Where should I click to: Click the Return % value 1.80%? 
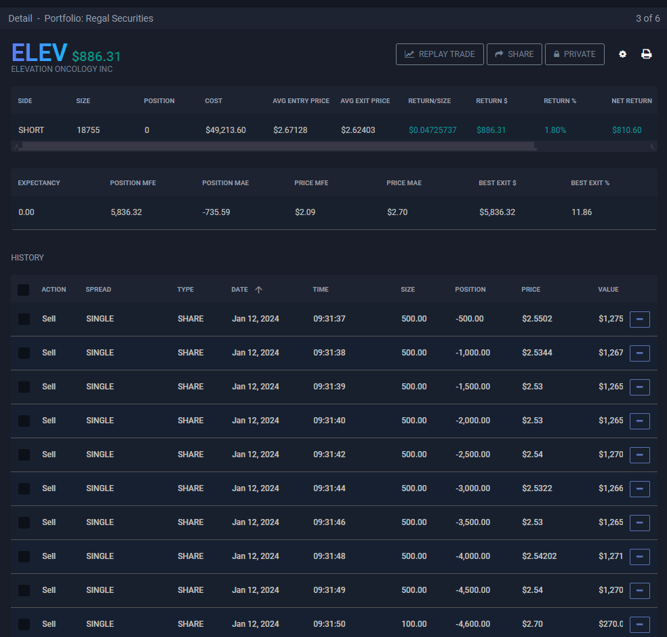click(555, 130)
